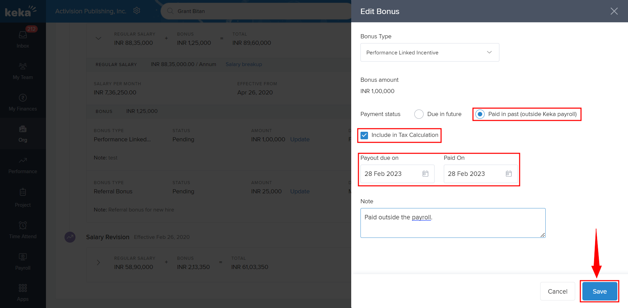Select Paid in past radio option
Viewport: 628px width, 308px height.
coord(480,114)
